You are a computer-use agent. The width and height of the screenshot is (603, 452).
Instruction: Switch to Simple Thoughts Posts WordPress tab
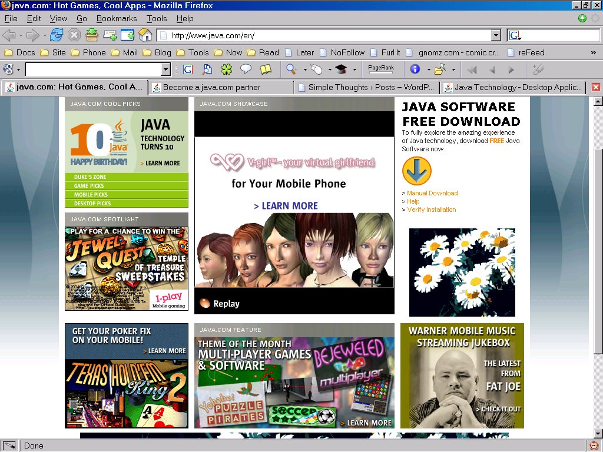(x=367, y=87)
